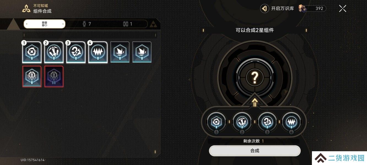Close the component synthesis screen

tap(342, 9)
